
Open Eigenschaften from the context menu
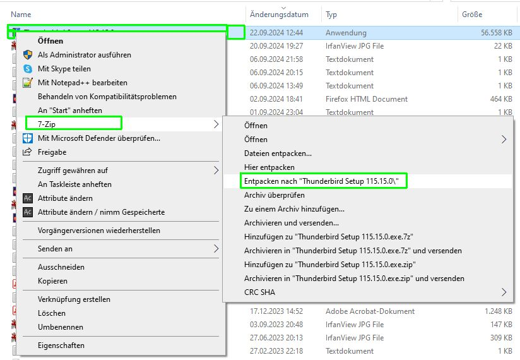click(61, 345)
